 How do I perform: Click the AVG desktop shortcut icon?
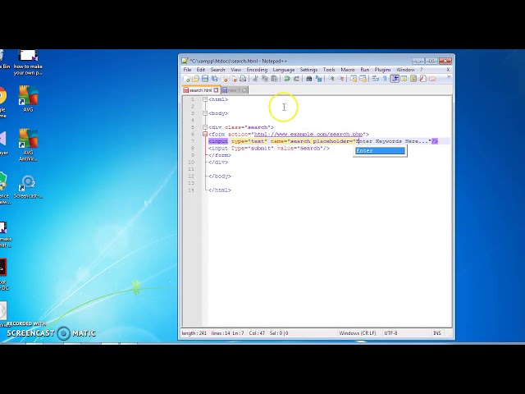[x=28, y=98]
